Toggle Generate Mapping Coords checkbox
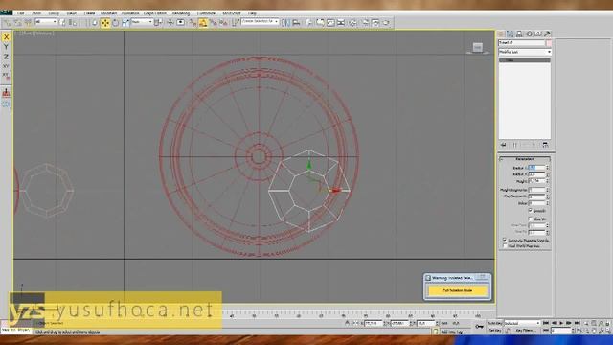The image size is (613, 345). point(505,240)
